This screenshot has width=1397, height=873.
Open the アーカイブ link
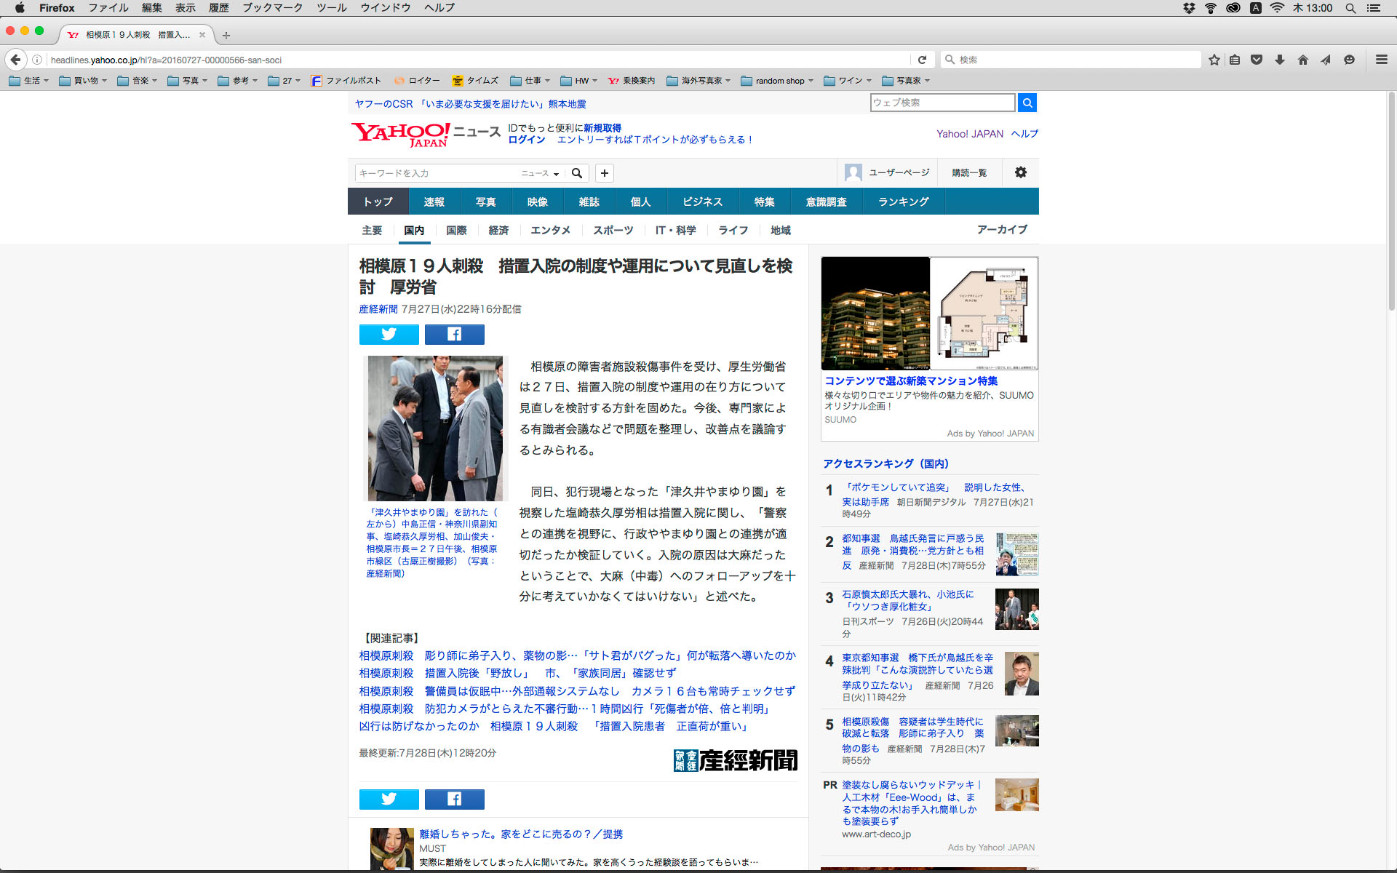tap(1001, 229)
